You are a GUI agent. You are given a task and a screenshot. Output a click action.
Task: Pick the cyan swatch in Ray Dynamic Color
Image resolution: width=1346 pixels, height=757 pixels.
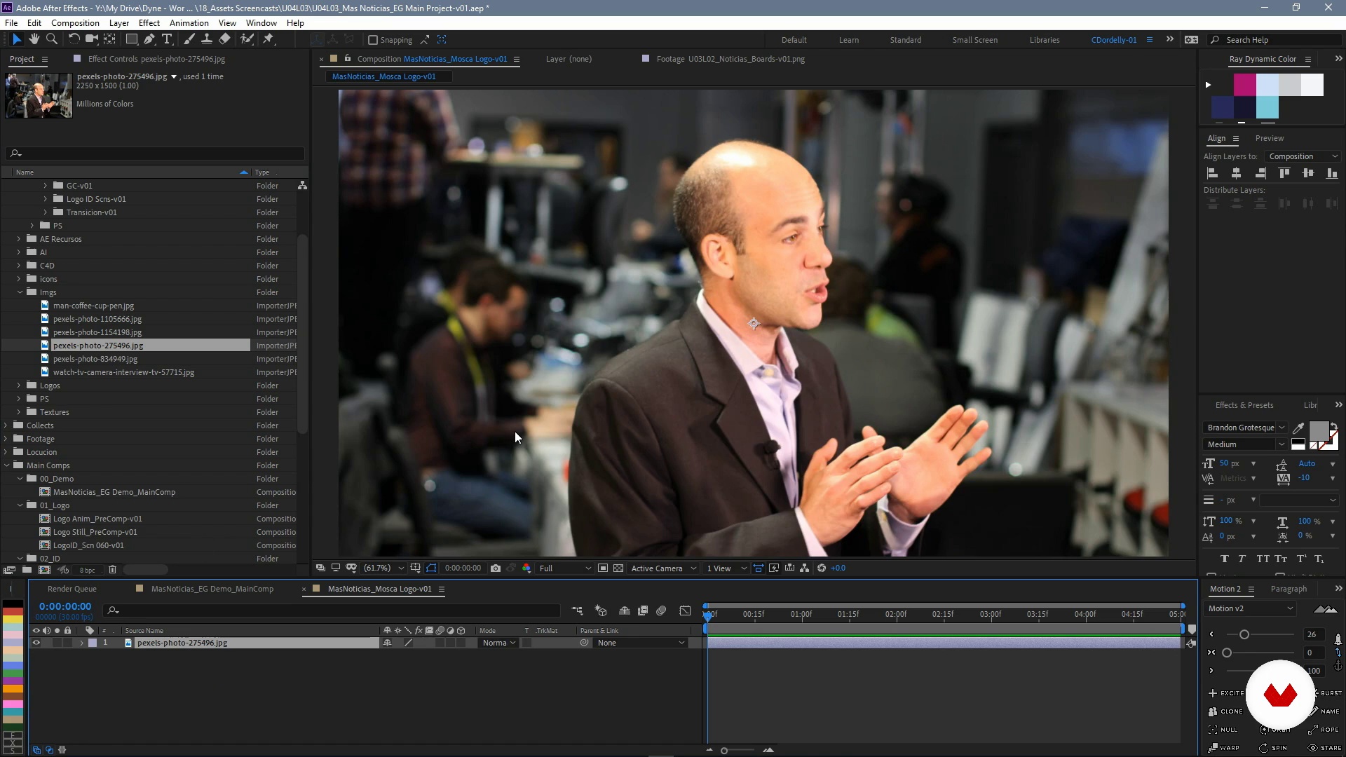1267,107
